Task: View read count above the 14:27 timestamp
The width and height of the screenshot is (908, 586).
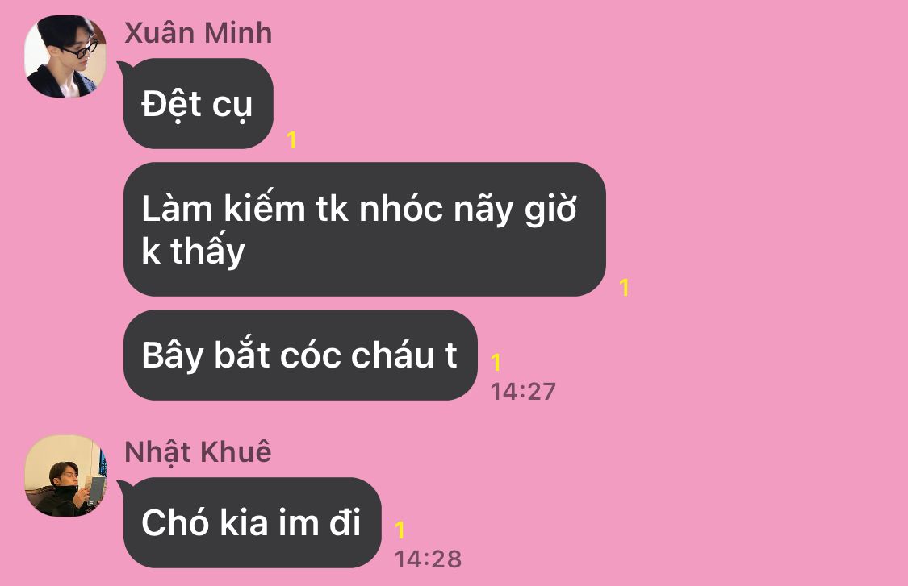Action: coord(496,362)
